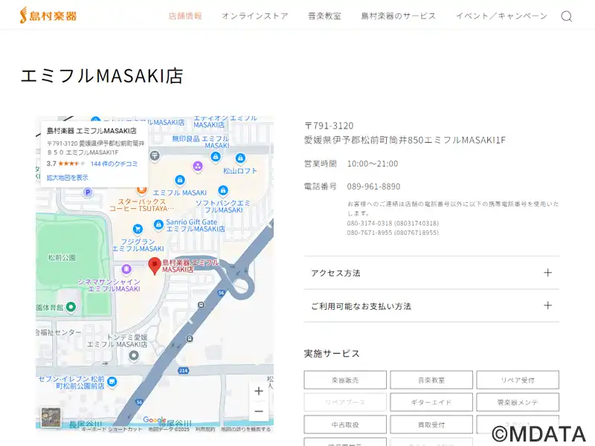595x446 pixels.
Task: Click the Google logo on the map
Action: pyautogui.click(x=155, y=420)
